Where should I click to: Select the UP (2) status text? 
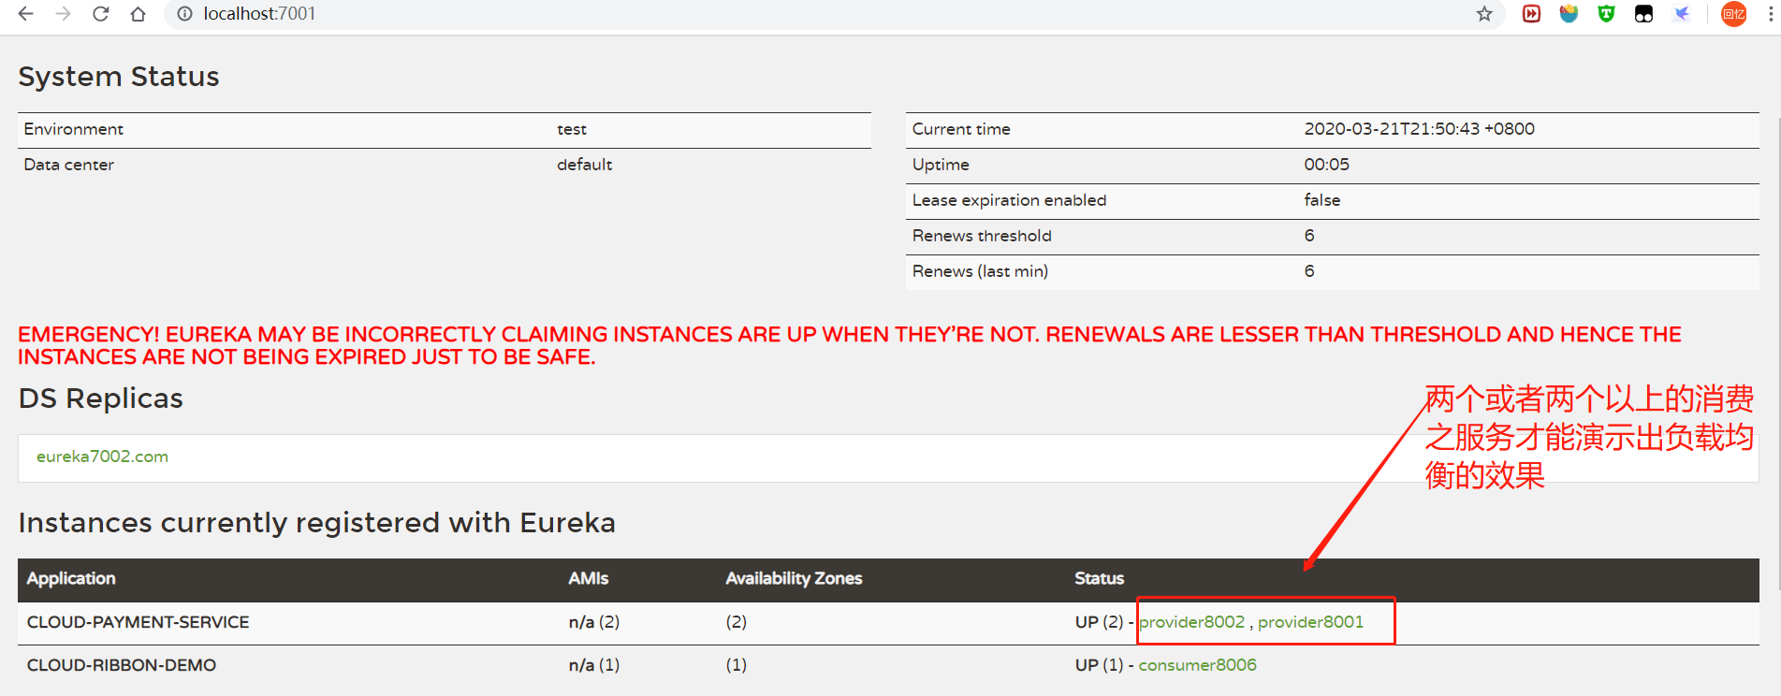1099,622
